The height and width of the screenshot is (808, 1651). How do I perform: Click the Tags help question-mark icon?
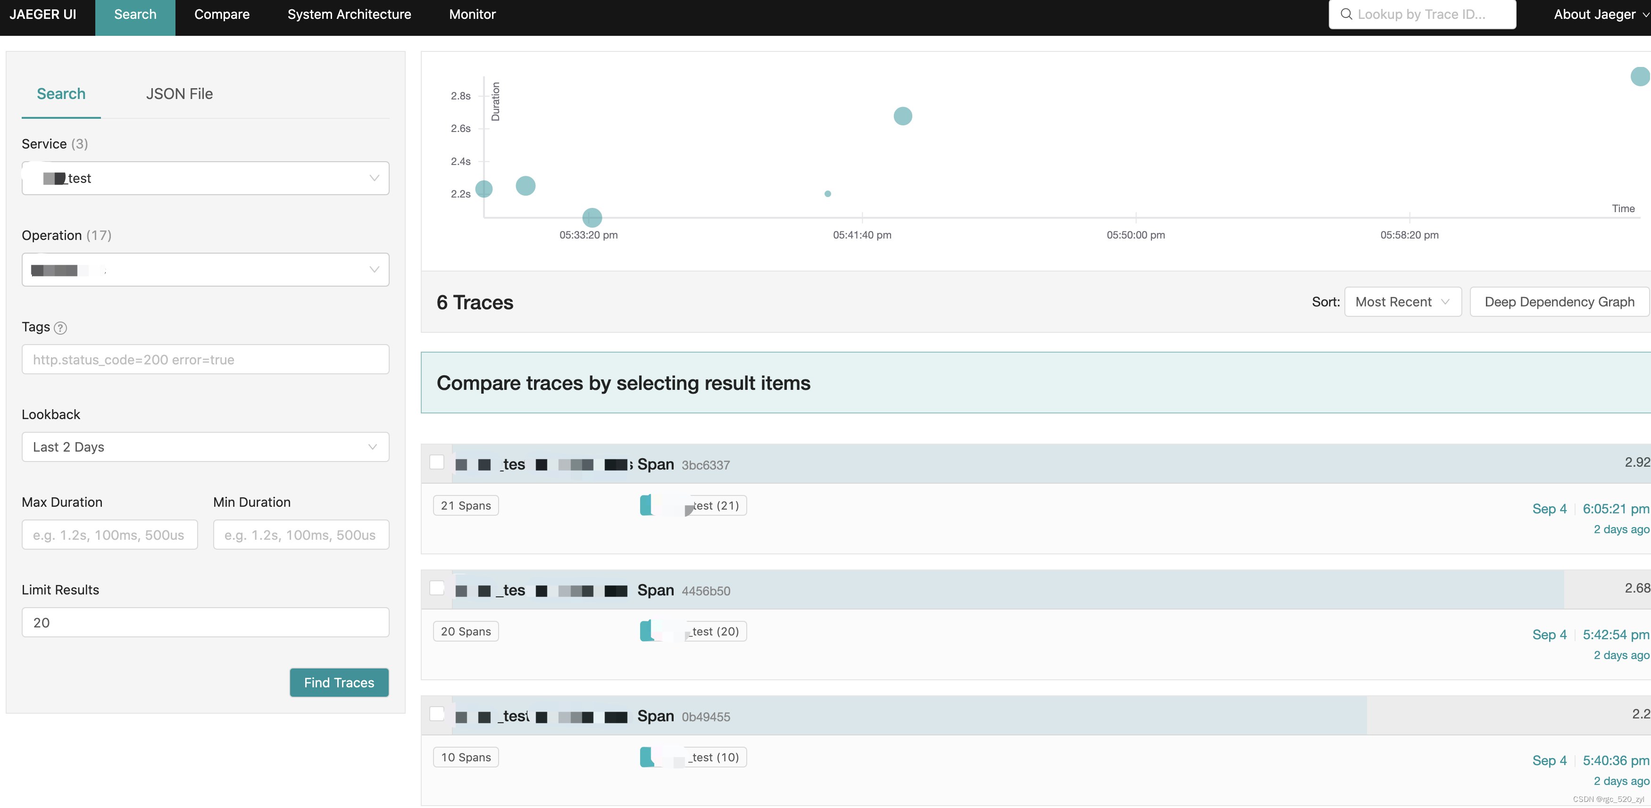60,328
